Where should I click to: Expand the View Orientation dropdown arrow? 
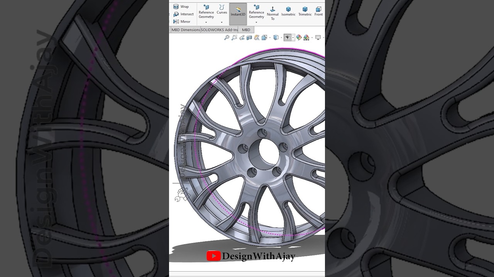[x=270, y=38]
